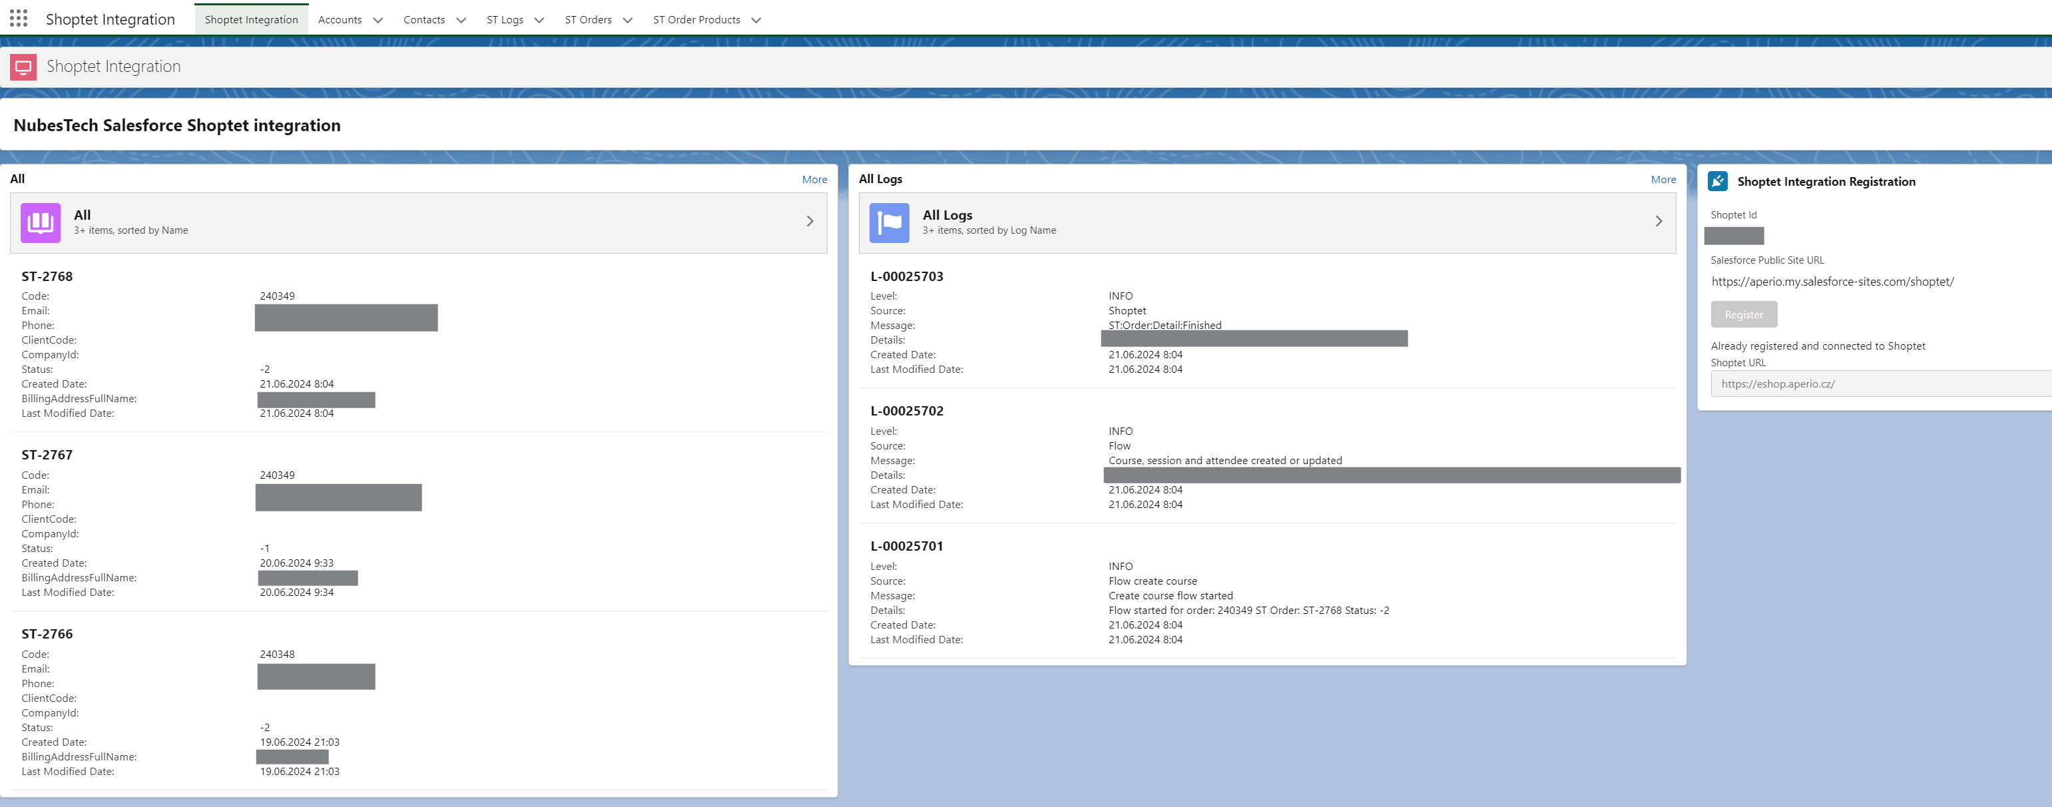This screenshot has width=2052, height=807.
Task: Click 'Already registered and connected to Shoptet' text
Action: click(x=1818, y=346)
